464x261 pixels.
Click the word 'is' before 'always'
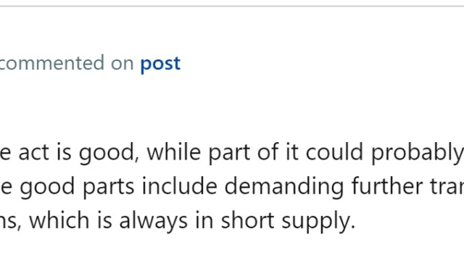coord(104,220)
